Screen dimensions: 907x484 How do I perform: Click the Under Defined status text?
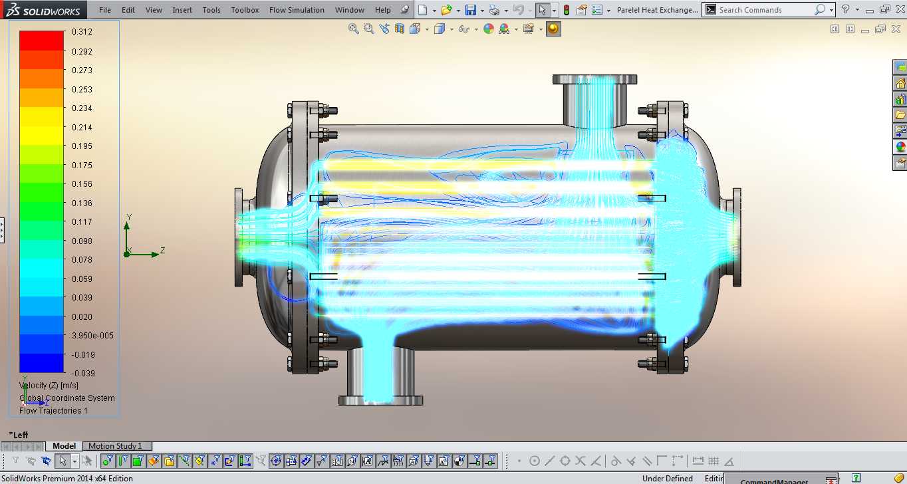667,479
